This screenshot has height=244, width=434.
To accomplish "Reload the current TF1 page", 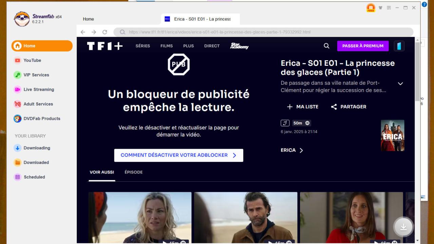I will pos(105,32).
